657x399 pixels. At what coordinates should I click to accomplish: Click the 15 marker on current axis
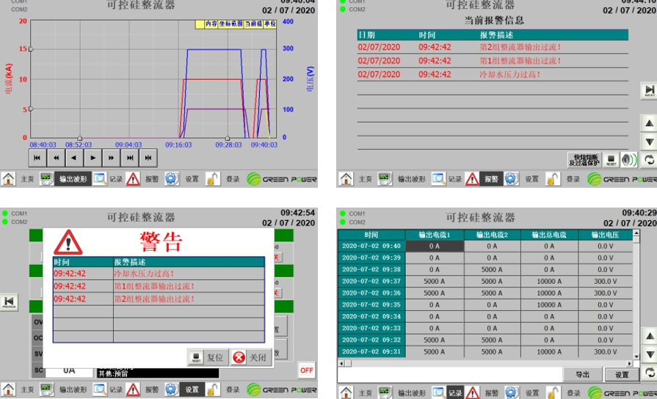tap(31, 49)
